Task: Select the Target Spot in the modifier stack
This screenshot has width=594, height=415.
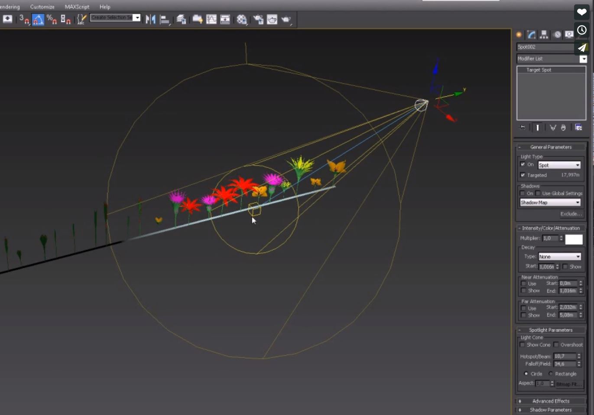Action: 539,69
